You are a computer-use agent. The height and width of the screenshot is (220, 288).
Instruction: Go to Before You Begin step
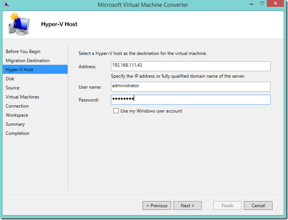[23, 51]
